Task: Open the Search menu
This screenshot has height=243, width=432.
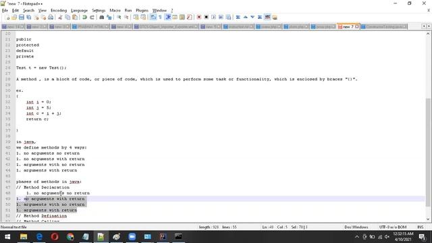Action: 28,11
